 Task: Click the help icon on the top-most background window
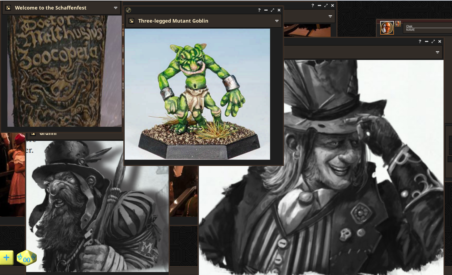[313, 5]
